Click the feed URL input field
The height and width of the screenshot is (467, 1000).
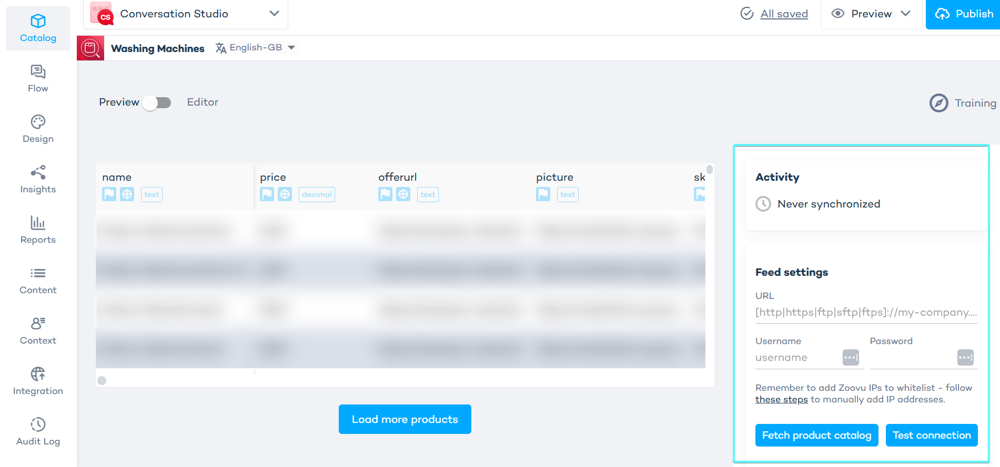pos(866,313)
